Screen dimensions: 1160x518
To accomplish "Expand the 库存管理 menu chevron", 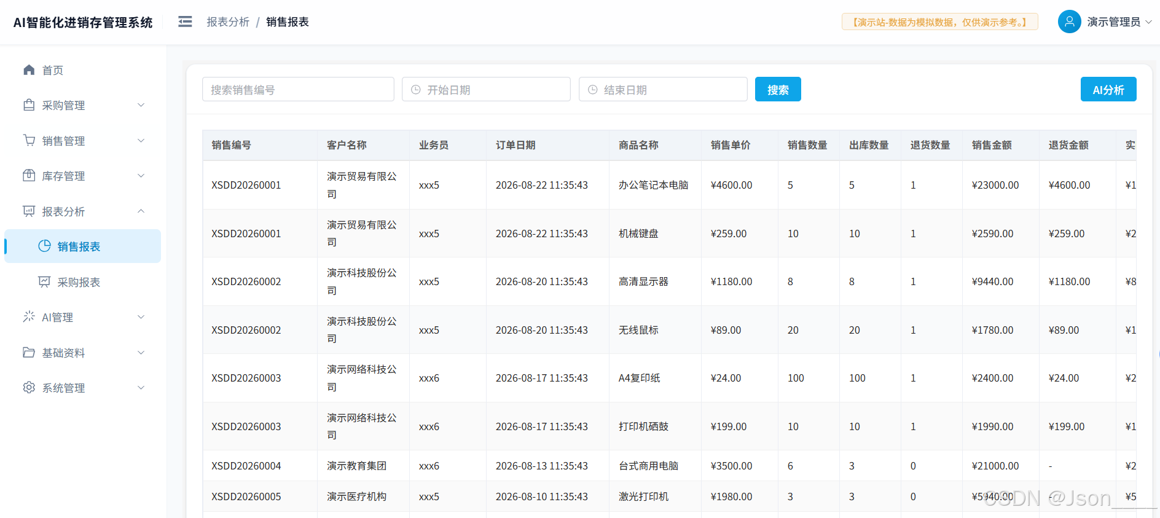I will click(x=141, y=176).
